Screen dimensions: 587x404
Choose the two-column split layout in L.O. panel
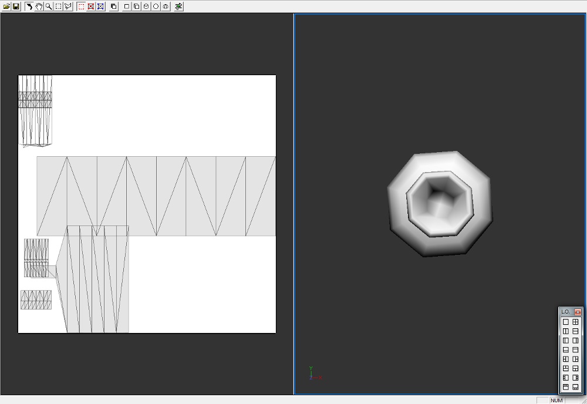(x=566, y=331)
